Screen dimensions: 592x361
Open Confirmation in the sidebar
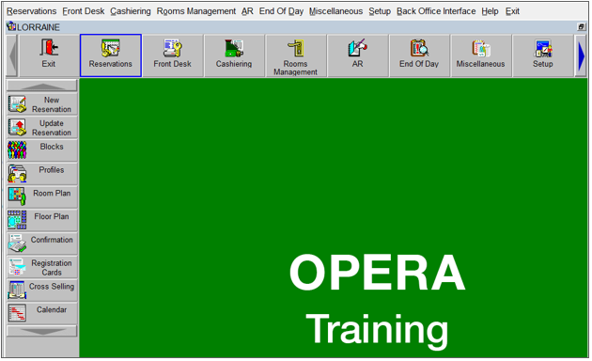(x=42, y=243)
